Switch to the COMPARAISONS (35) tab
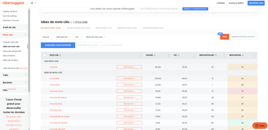The height and width of the screenshot is (130, 268). (153, 28)
